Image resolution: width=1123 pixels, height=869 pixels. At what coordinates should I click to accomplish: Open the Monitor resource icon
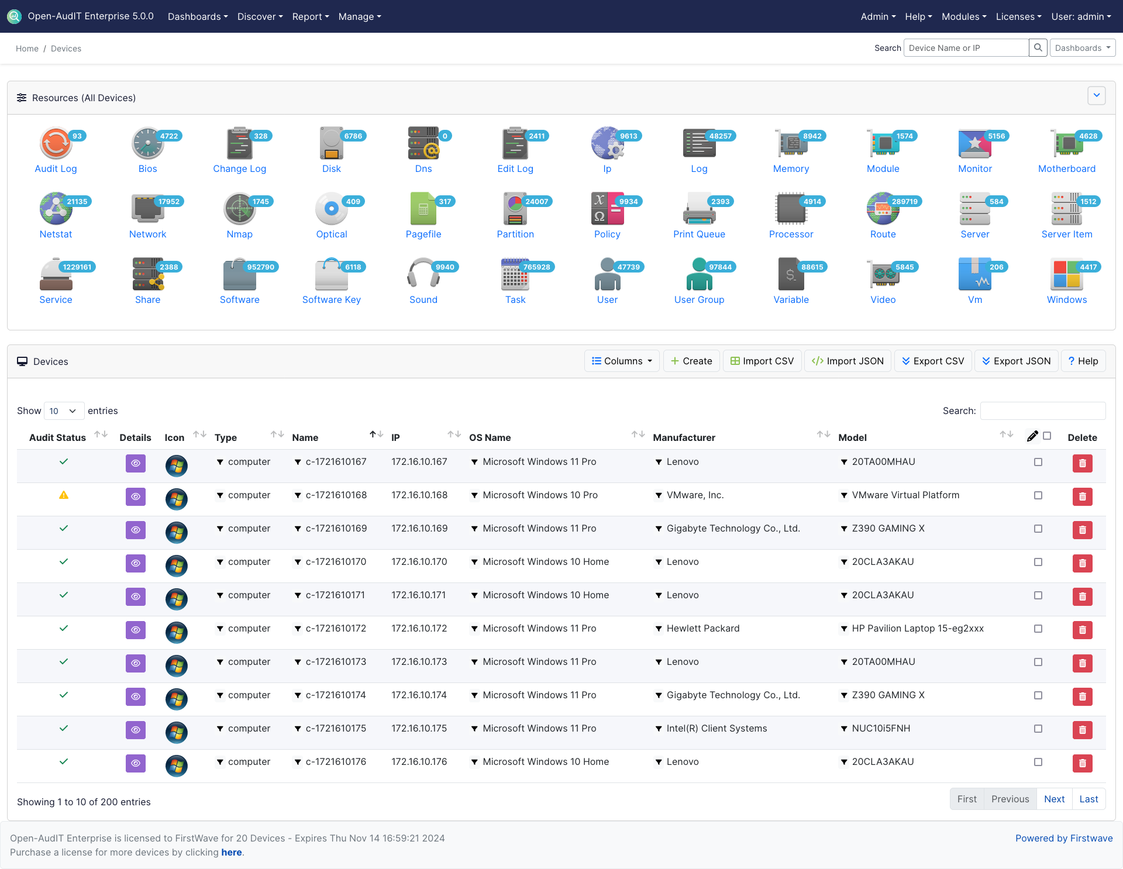tap(975, 143)
